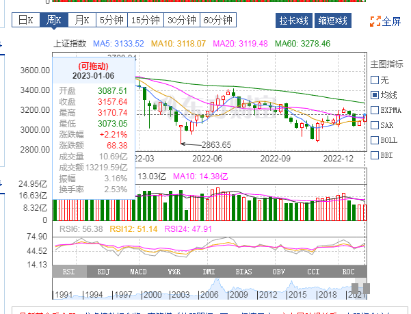Select the KDJ indicator tab

(x=104, y=272)
